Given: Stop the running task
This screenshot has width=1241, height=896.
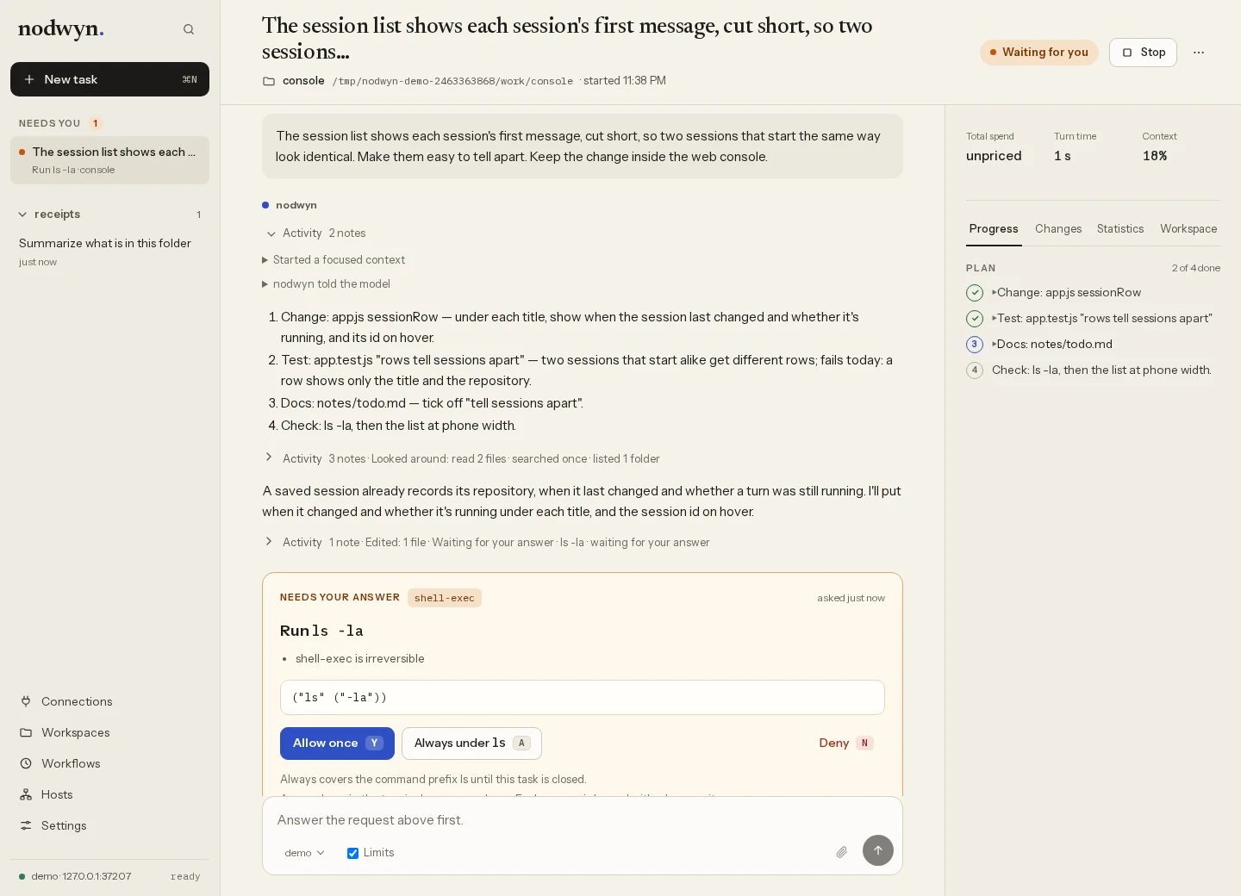Looking at the screenshot, I should click(1143, 53).
